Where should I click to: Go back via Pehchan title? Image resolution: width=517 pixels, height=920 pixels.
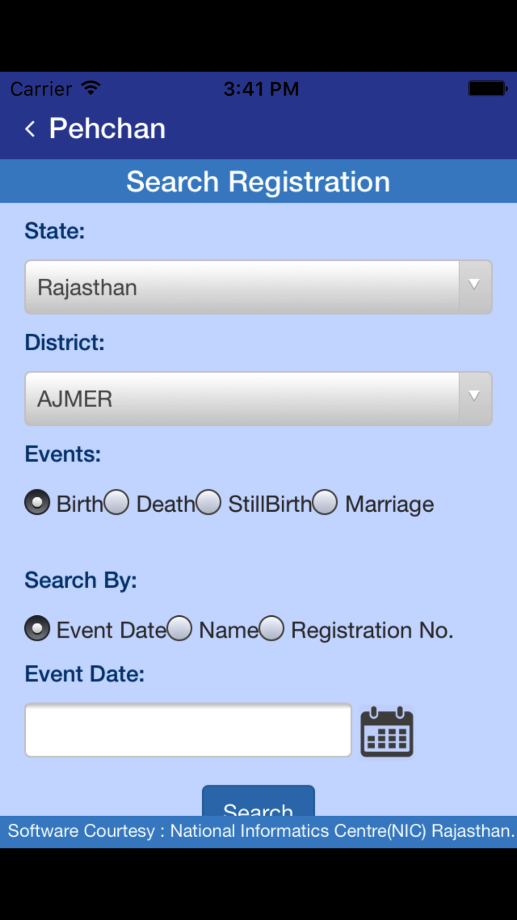pos(107,128)
